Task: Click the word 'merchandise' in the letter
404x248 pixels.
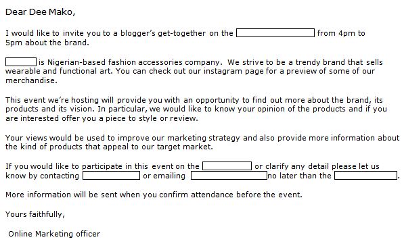Action: click(30, 80)
